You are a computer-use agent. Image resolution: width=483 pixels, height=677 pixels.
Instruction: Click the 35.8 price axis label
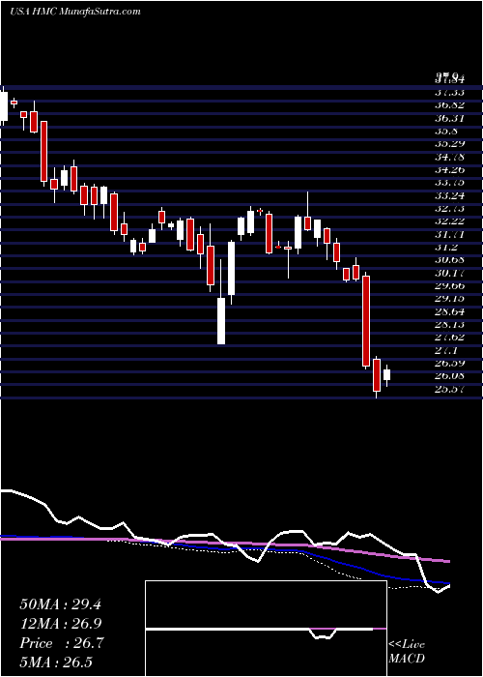pos(446,132)
